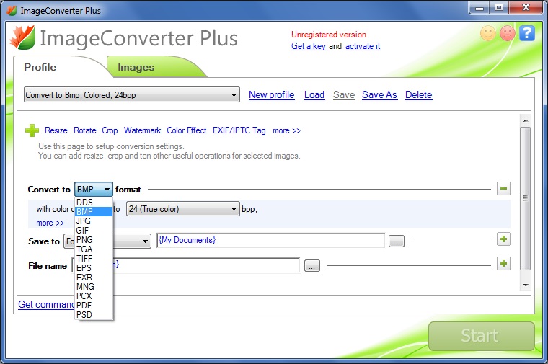
Task: Click the sad red smiley feedback icon
Action: click(508, 34)
